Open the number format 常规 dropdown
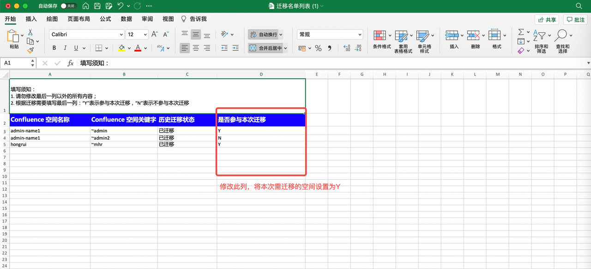The image size is (591, 269). click(360, 35)
